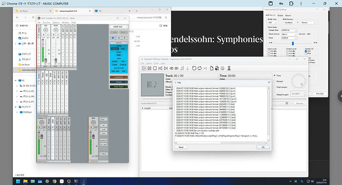This screenshot has width=342, height=185.
Task: Select Total remain radio option
Action: point(275,87)
